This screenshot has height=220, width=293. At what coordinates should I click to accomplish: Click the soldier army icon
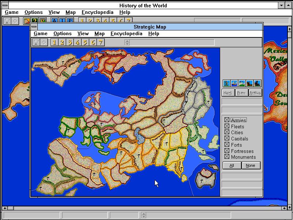click(227, 84)
